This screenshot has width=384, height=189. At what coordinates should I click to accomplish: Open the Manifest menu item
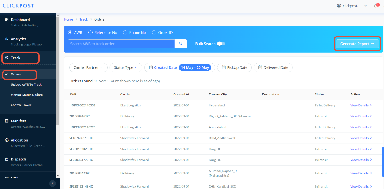28,124
